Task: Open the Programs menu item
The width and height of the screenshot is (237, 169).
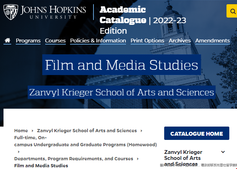Action: click(x=28, y=41)
